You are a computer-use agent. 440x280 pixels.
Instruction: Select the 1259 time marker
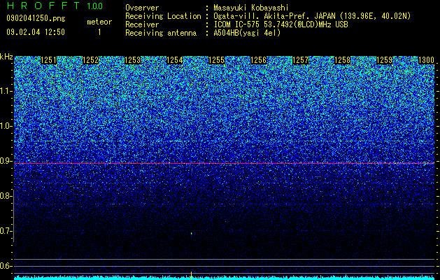point(384,60)
